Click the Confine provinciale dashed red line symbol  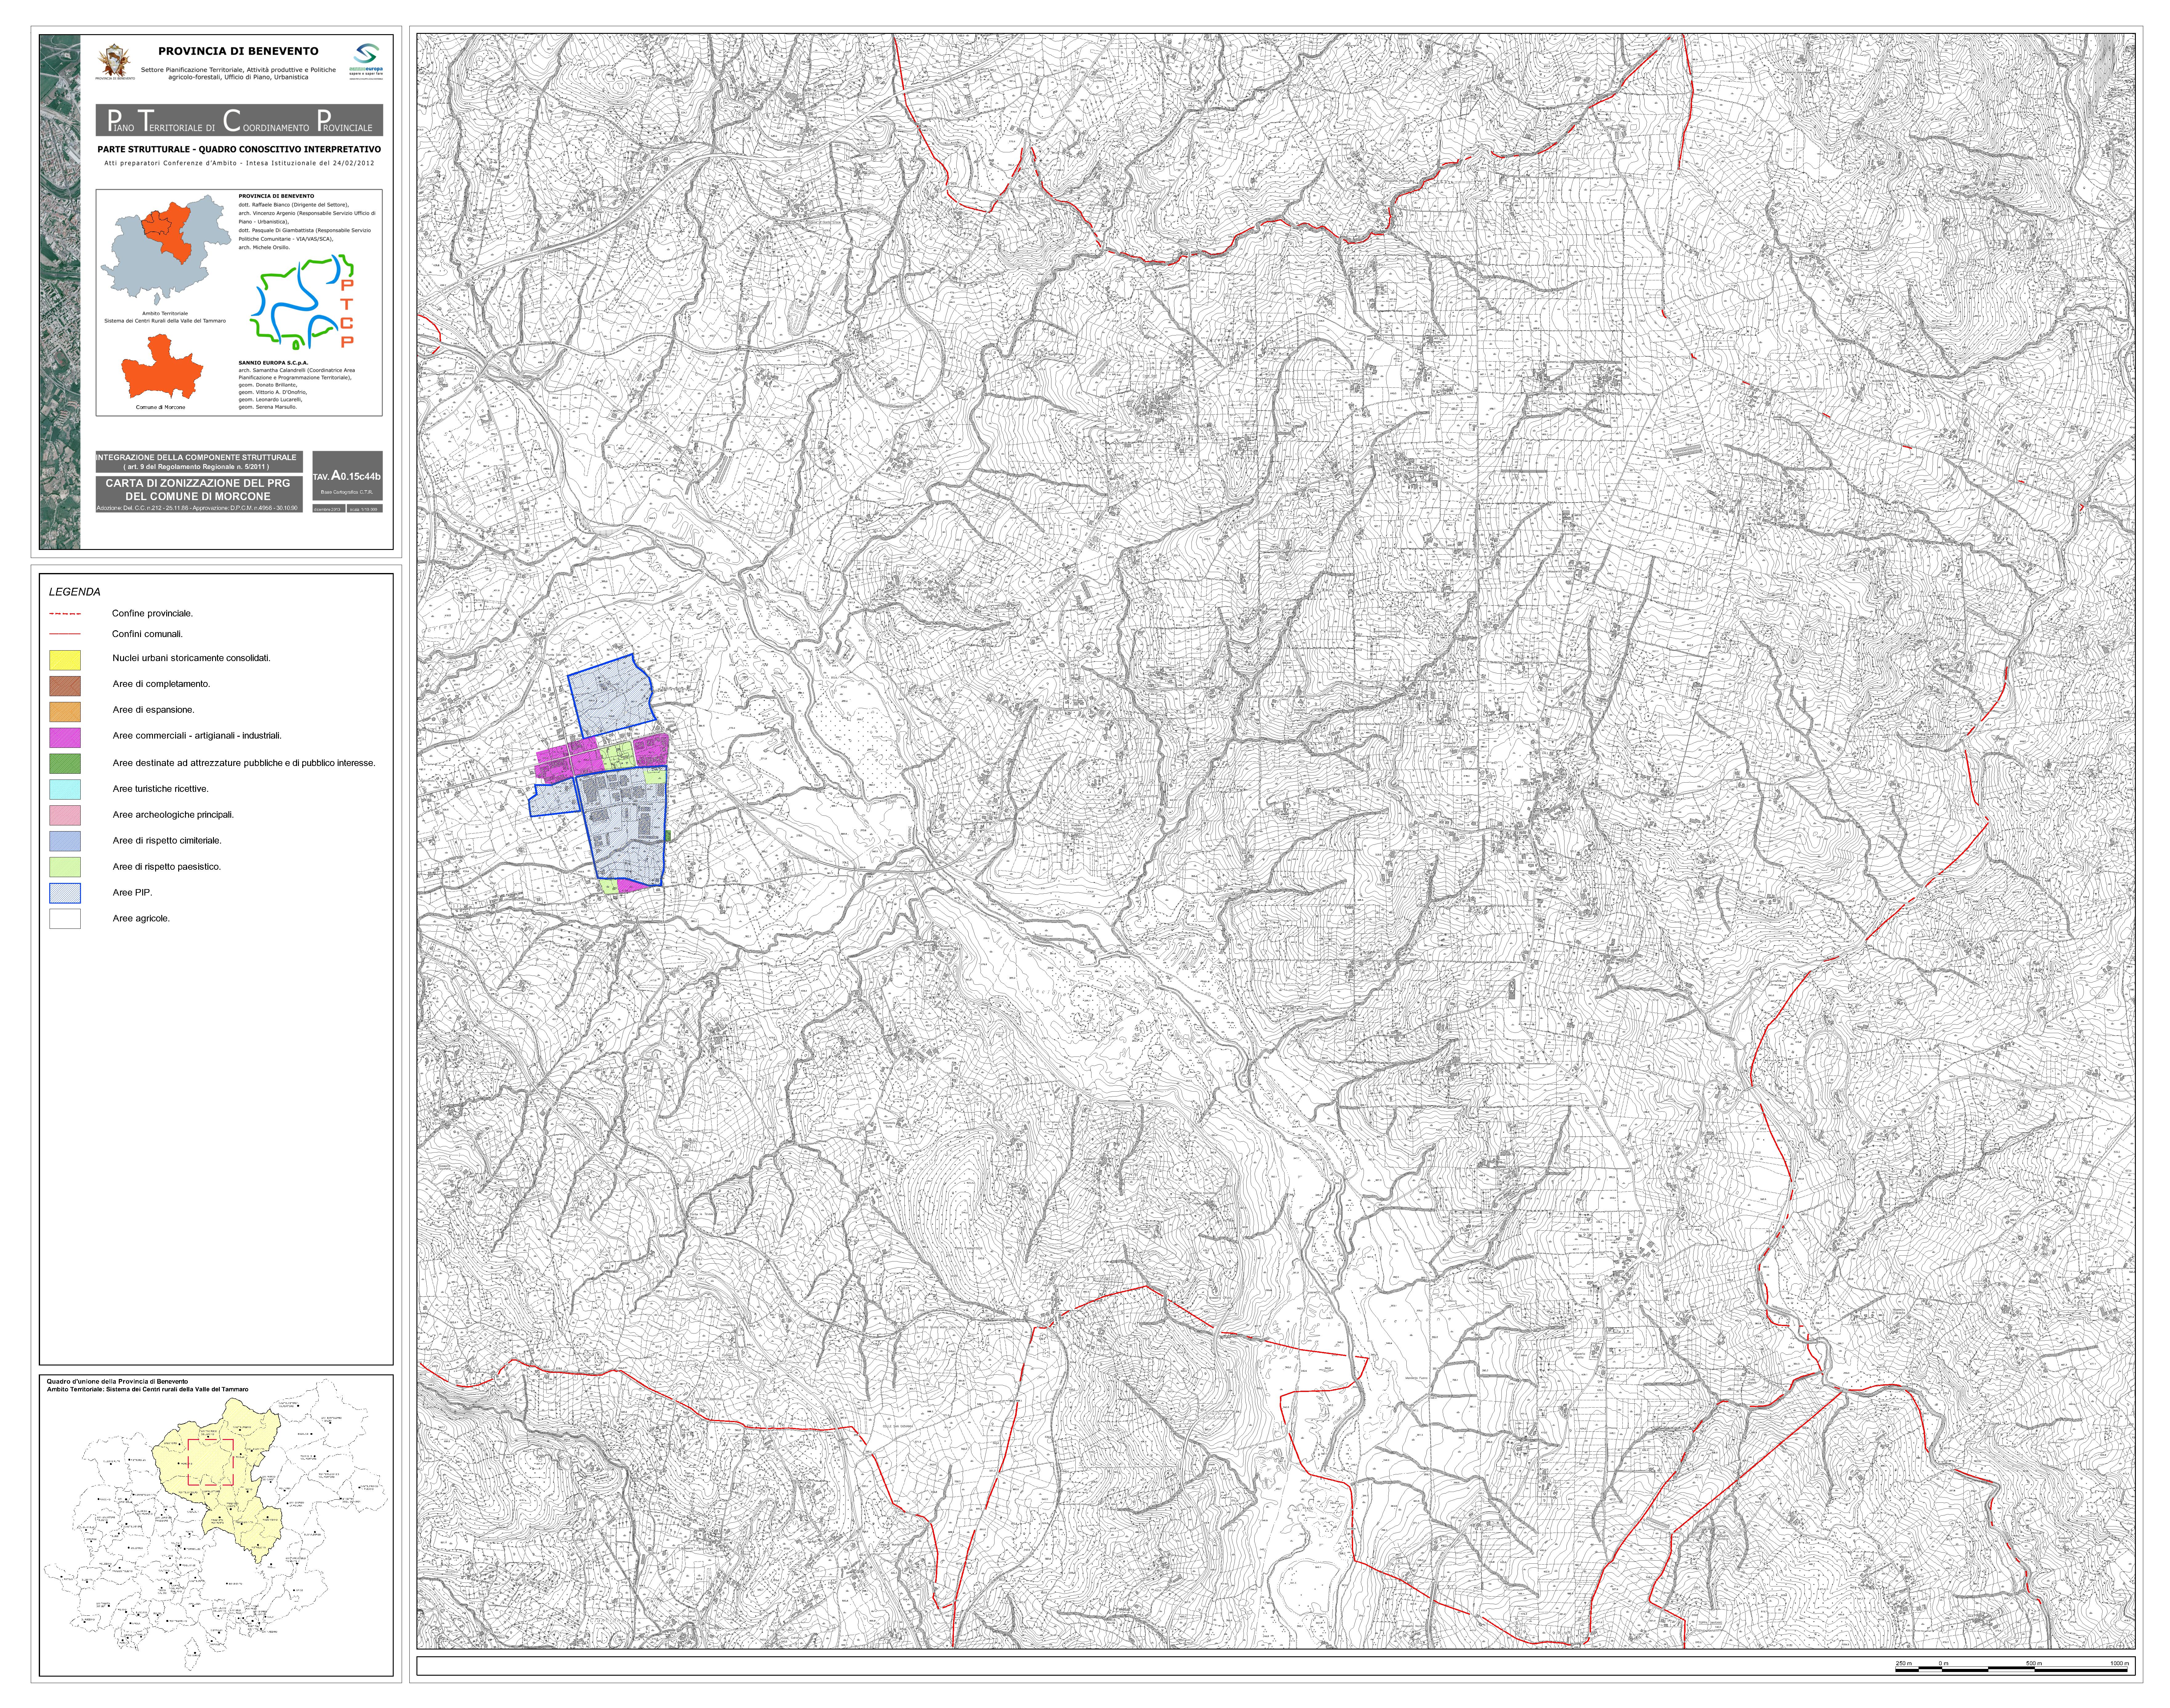(65, 614)
